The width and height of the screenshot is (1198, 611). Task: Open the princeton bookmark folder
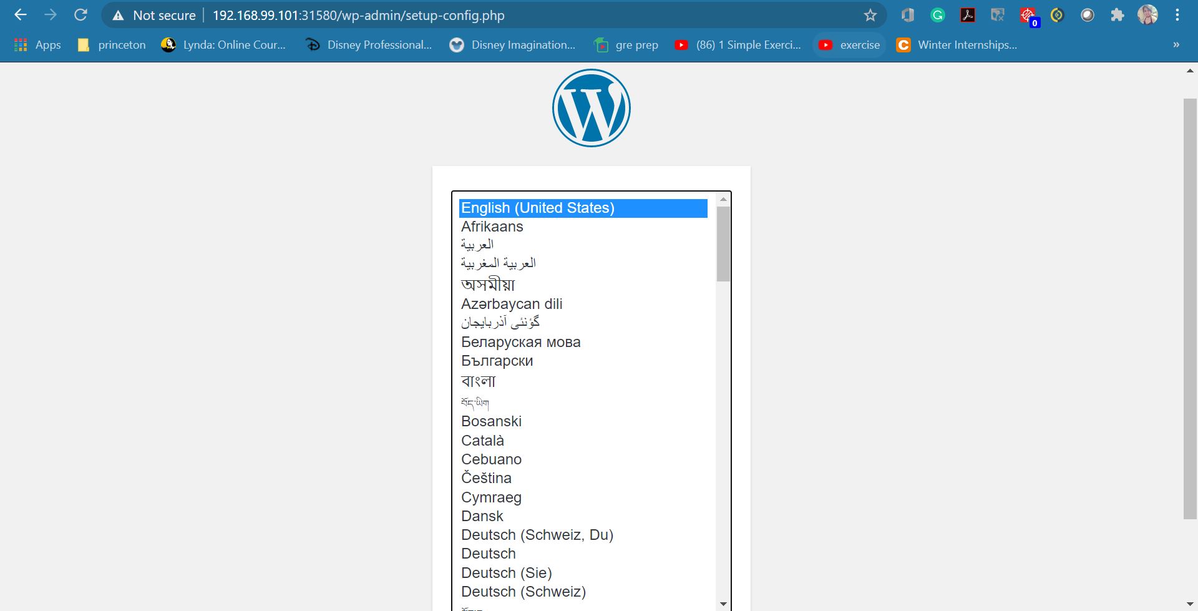coord(112,45)
